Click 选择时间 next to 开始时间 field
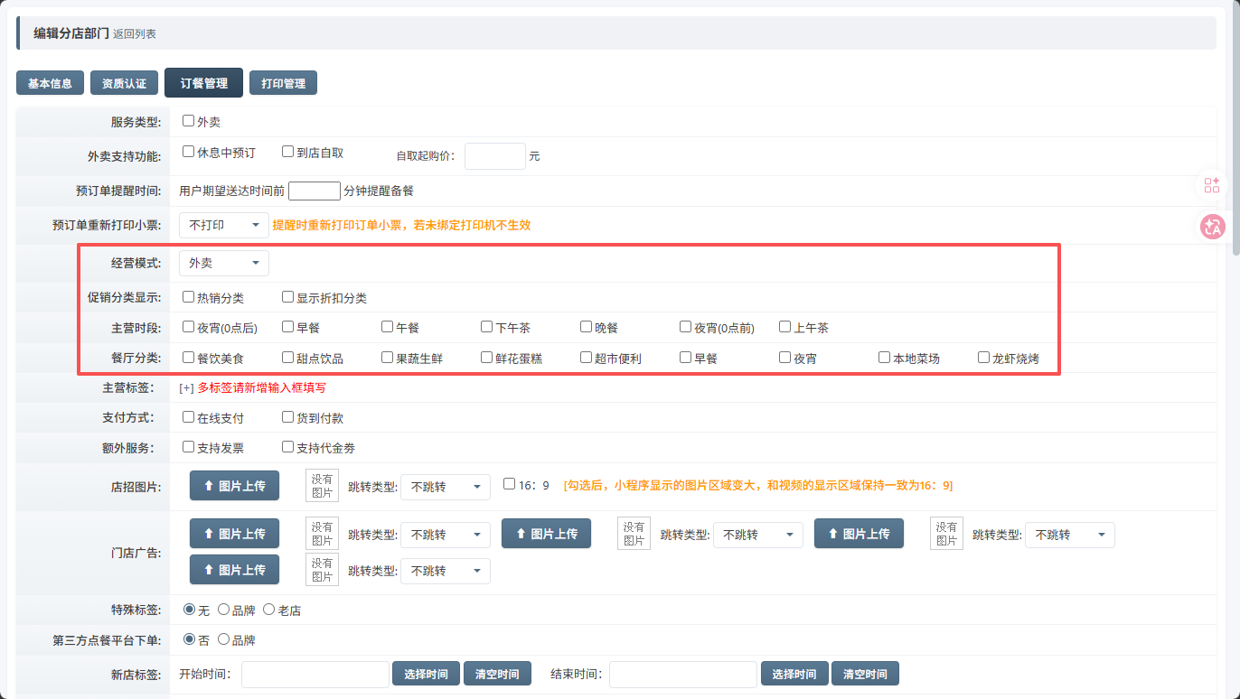This screenshot has width=1240, height=699. point(426,675)
